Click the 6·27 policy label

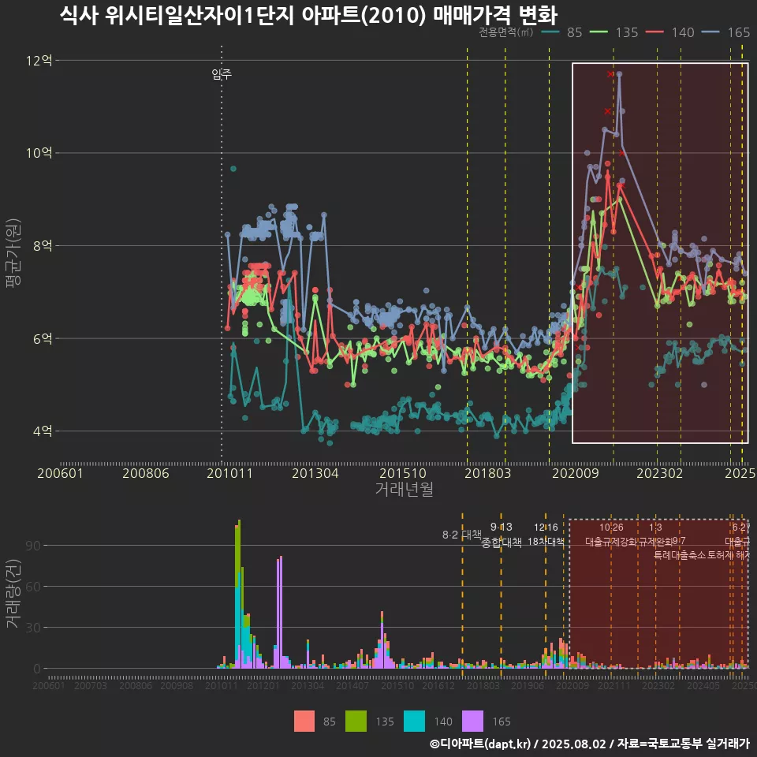[x=741, y=528]
